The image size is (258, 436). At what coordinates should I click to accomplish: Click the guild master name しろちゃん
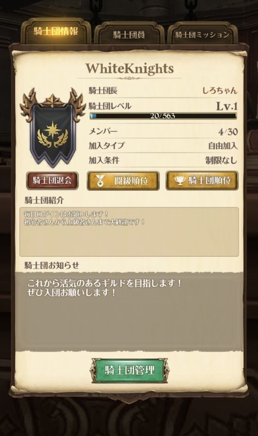point(220,90)
